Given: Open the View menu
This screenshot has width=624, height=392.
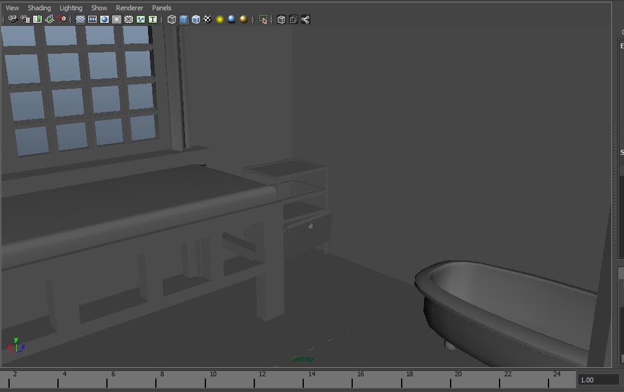Looking at the screenshot, I should pos(12,8).
